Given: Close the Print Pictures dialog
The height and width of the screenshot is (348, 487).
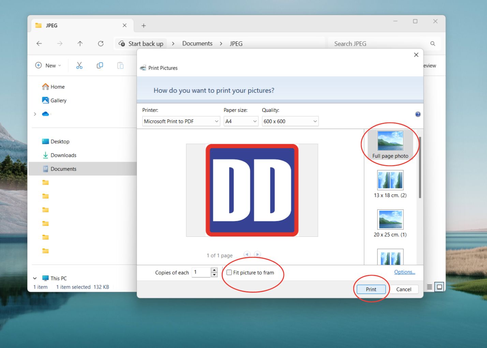Looking at the screenshot, I should point(416,55).
